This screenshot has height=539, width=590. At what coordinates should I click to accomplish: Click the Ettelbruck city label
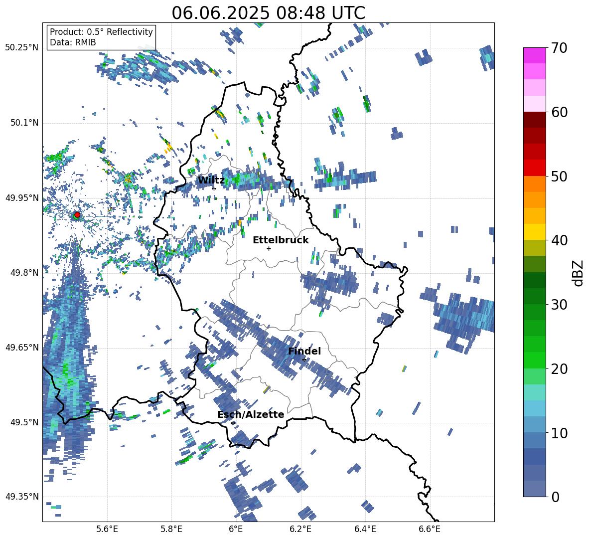click(281, 240)
